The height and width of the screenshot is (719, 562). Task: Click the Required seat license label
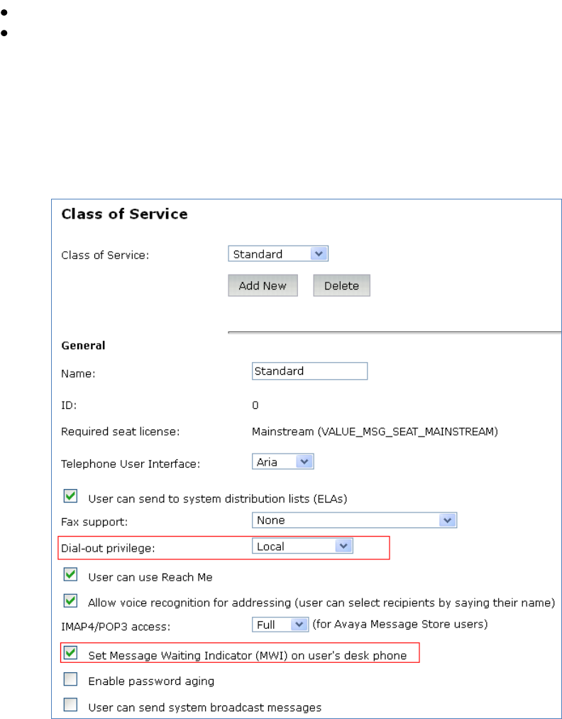click(120, 432)
